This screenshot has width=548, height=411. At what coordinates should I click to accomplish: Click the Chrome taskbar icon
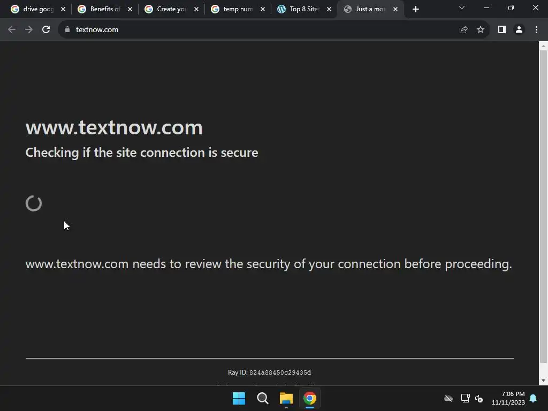point(310,398)
